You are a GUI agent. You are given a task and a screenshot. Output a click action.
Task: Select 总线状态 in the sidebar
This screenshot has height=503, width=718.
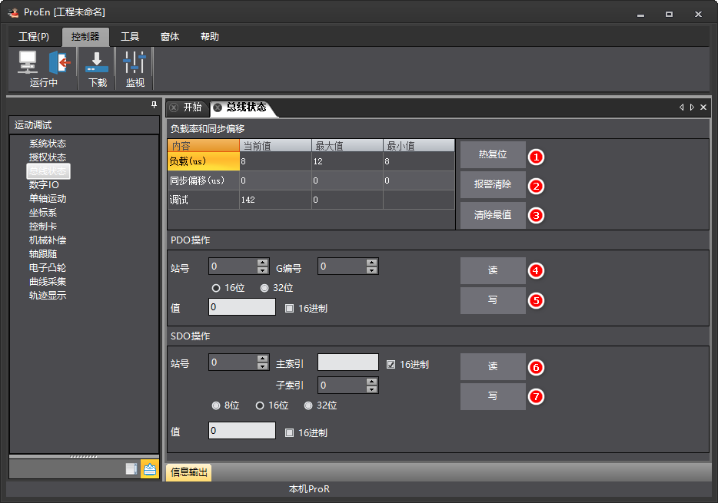[48, 171]
